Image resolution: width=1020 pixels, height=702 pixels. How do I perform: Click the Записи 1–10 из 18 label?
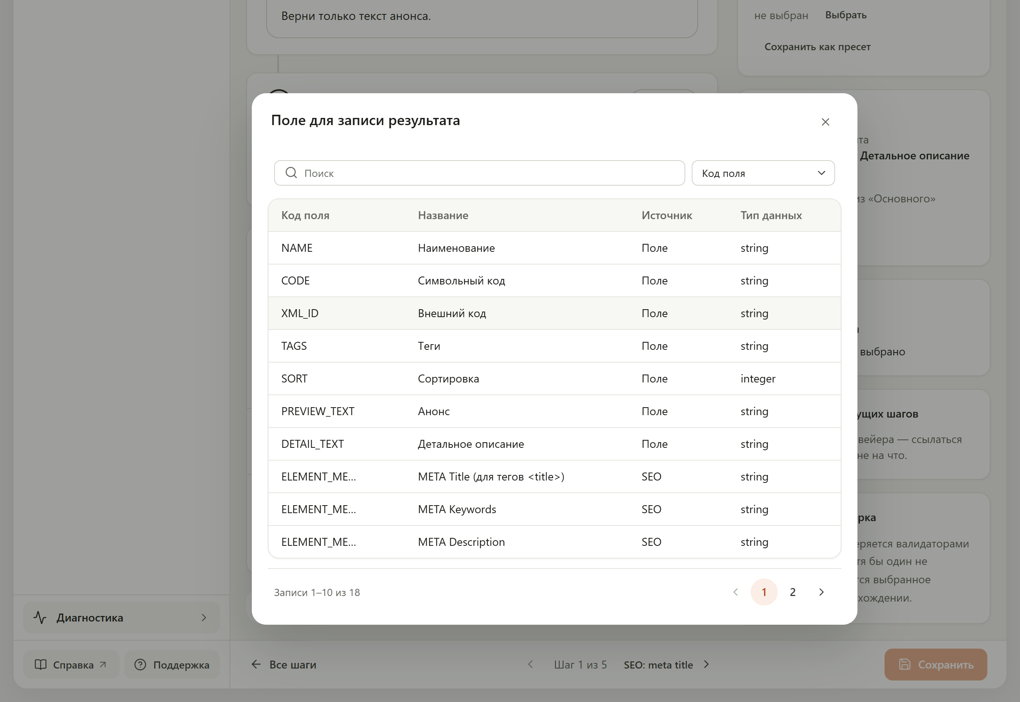317,592
